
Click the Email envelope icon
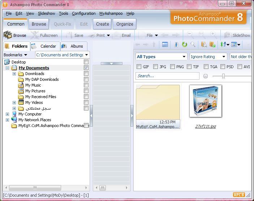(x=116, y=35)
